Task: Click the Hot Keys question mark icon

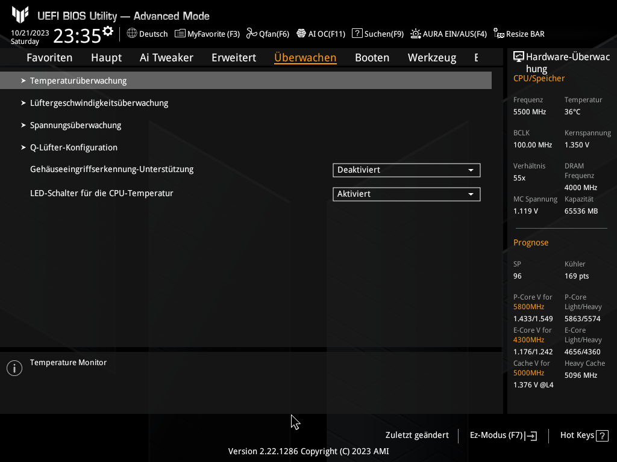Action: (x=603, y=436)
